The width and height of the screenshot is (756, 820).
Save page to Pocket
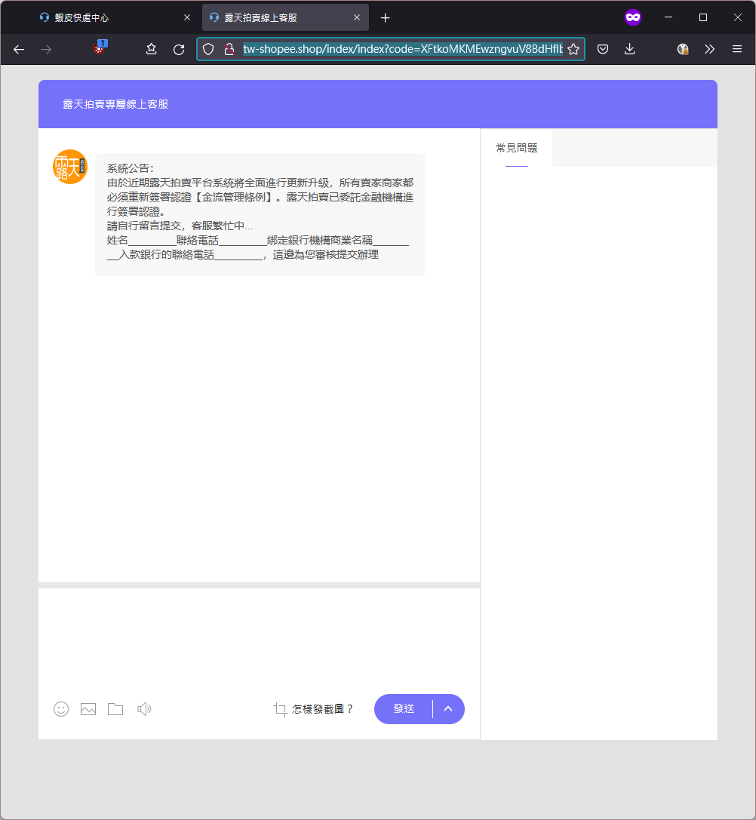click(x=603, y=49)
